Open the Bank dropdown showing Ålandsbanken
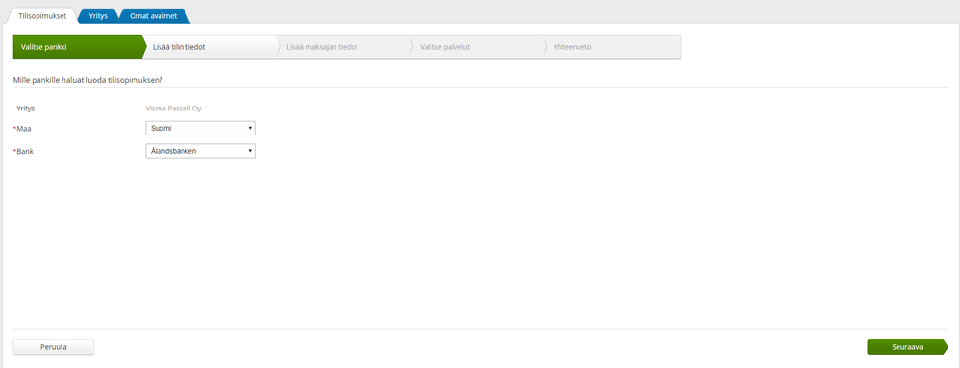This screenshot has width=960, height=368. (200, 151)
